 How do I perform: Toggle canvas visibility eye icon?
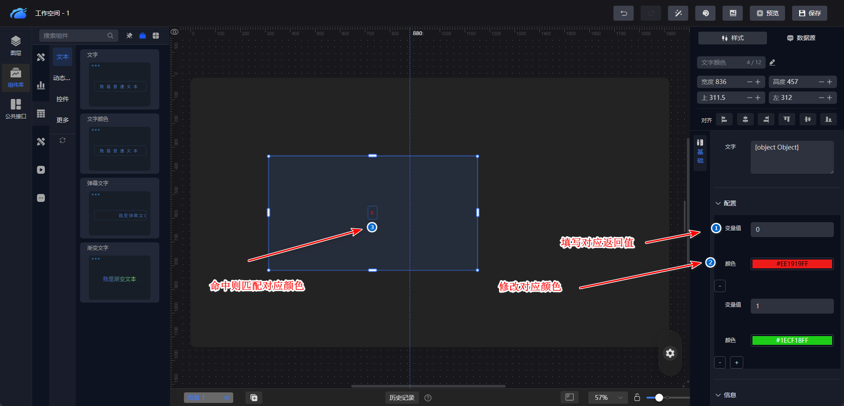[x=175, y=32]
